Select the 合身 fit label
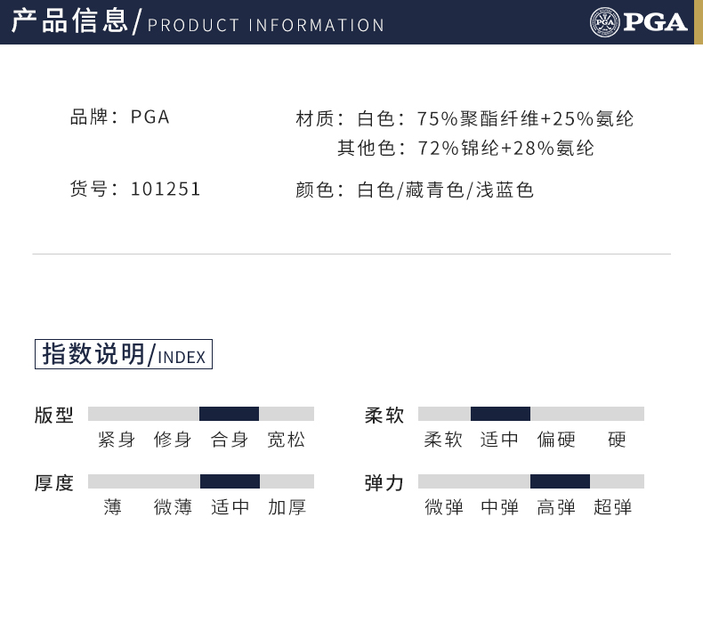Image resolution: width=703 pixels, height=622 pixels. (229, 440)
